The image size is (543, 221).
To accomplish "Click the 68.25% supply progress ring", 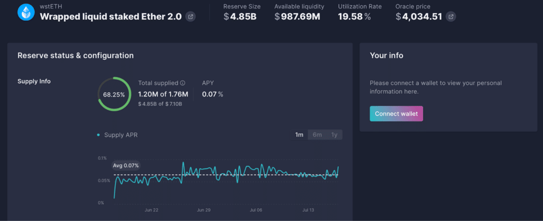I will click(114, 94).
